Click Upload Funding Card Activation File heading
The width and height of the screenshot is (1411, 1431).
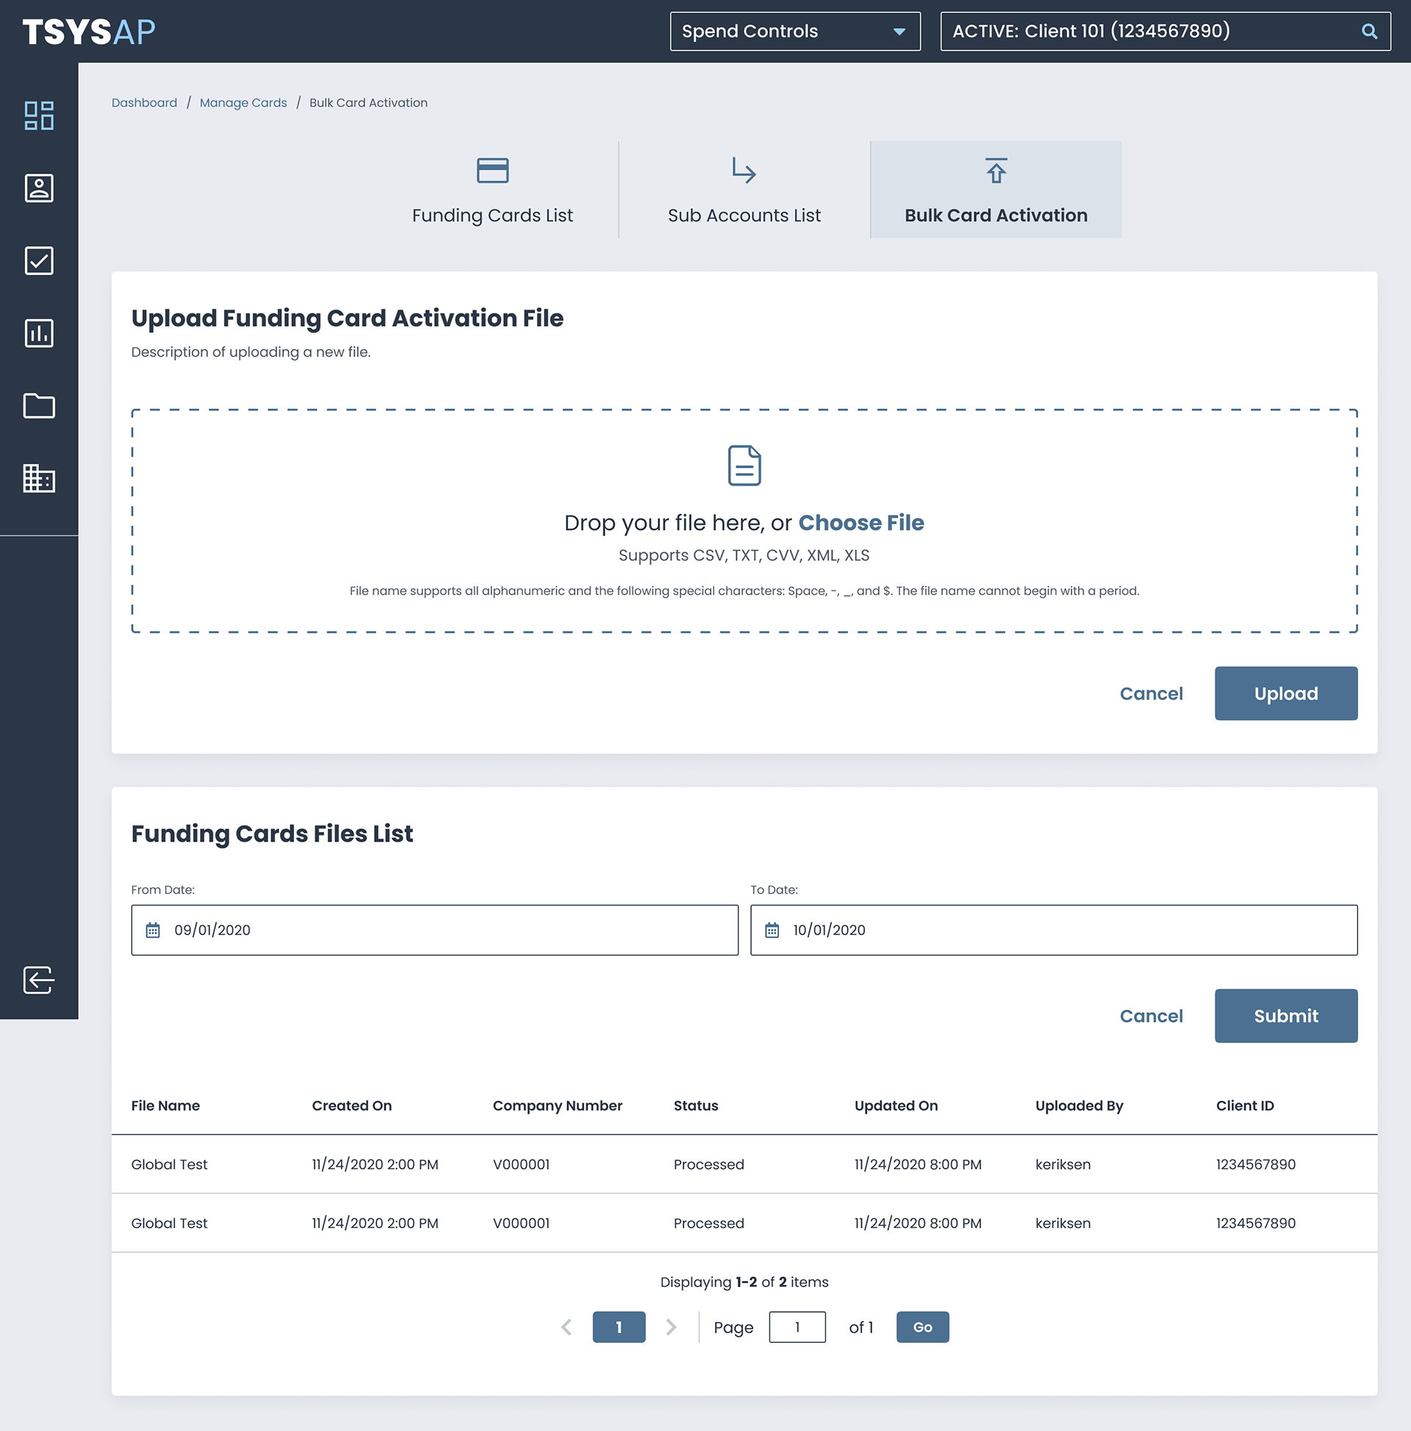pos(347,318)
